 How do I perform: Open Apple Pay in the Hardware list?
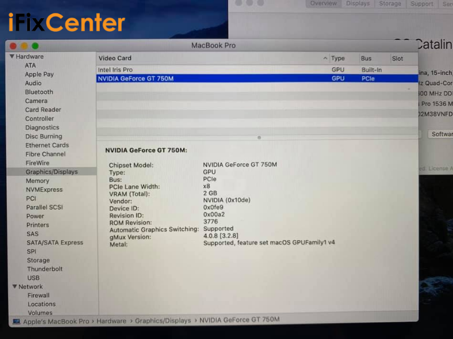tap(39, 75)
